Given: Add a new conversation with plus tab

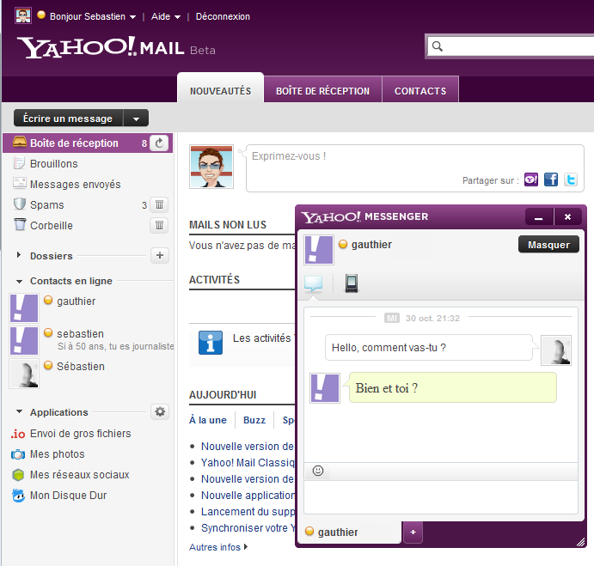Looking at the screenshot, I should [x=413, y=532].
